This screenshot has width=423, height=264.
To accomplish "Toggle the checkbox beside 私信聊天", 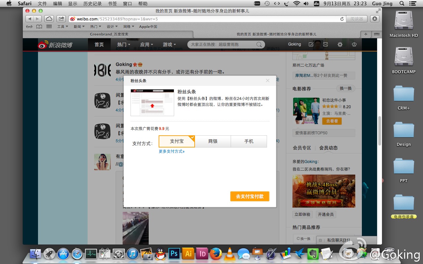I will click(x=321, y=240).
